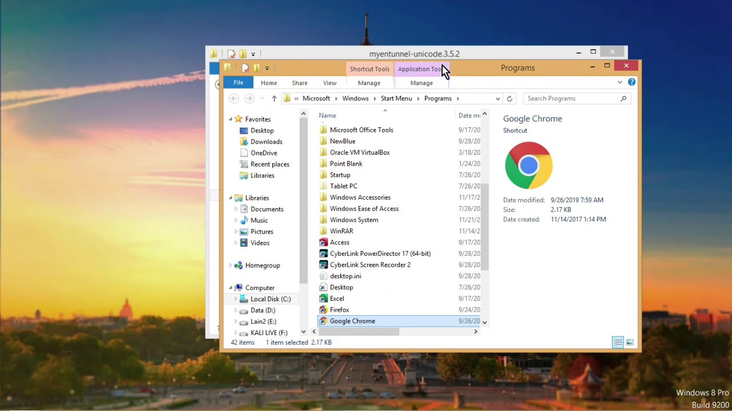Select CyberLink PowerDirector 17 shortcut icon

(324, 253)
